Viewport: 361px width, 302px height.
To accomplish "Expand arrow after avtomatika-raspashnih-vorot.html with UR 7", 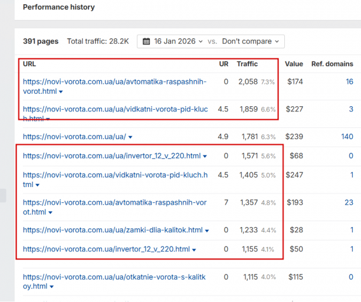I will (50, 212).
